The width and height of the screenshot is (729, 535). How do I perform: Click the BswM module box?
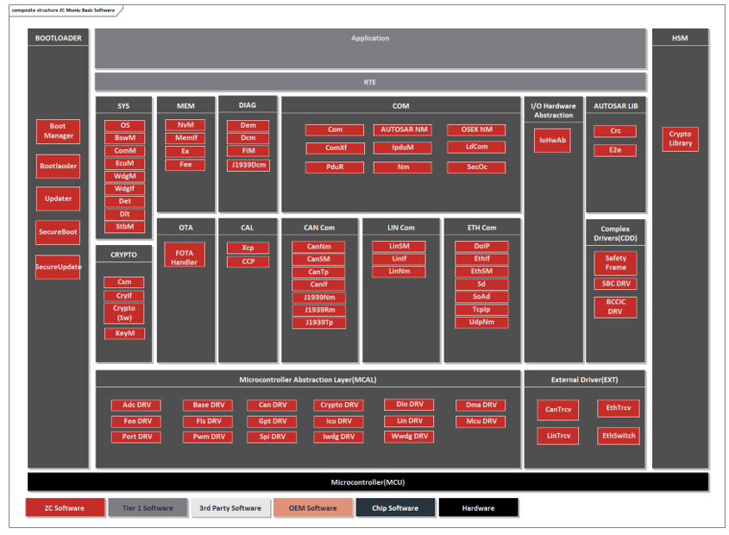pyautogui.click(x=124, y=138)
